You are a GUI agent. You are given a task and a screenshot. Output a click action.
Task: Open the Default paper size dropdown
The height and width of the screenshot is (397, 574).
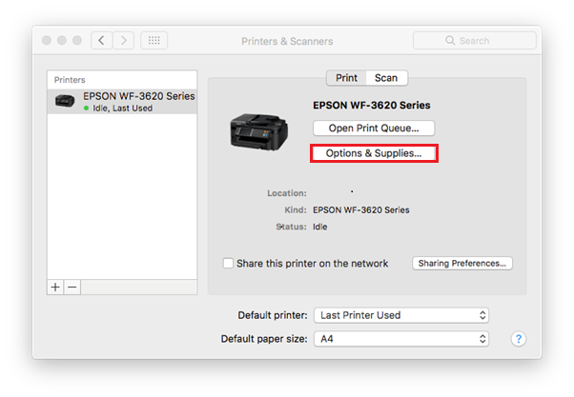click(402, 339)
